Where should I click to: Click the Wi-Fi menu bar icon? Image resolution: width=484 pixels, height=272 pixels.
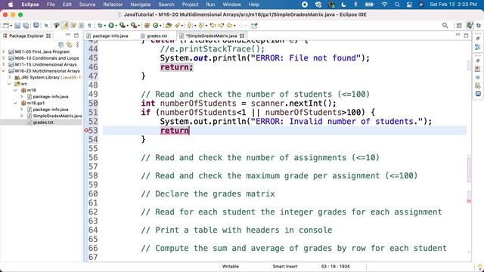coord(384,5)
